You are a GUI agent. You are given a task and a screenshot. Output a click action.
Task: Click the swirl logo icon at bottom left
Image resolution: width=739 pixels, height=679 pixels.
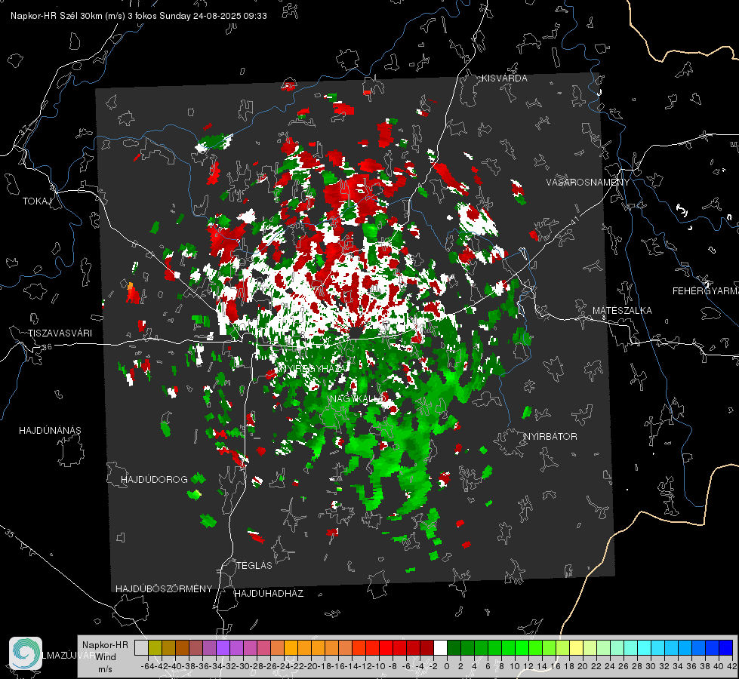(x=26, y=653)
